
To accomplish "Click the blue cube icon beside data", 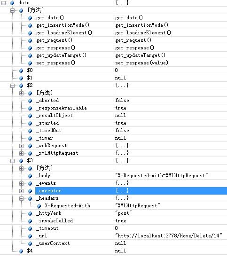I will (12, 3).
